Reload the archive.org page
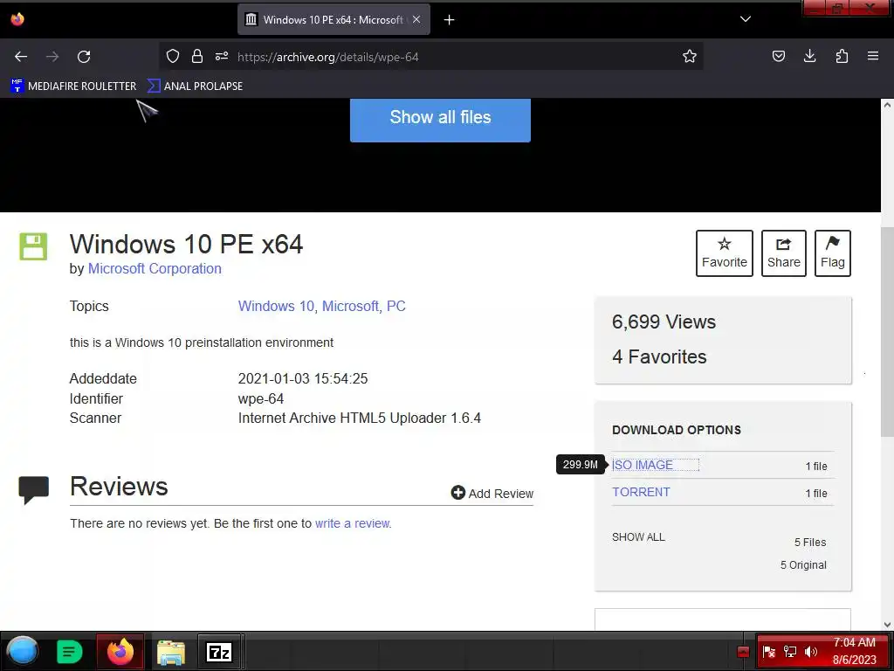The image size is (894, 671). (84, 57)
